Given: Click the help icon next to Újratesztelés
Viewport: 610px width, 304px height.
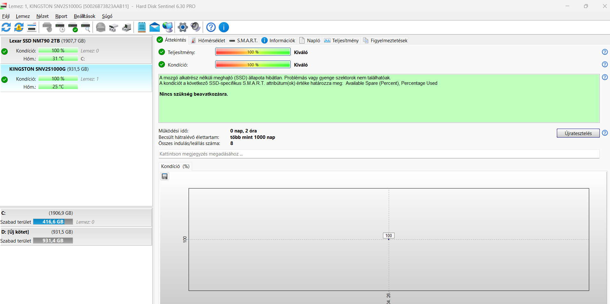Looking at the screenshot, I should 605,133.
